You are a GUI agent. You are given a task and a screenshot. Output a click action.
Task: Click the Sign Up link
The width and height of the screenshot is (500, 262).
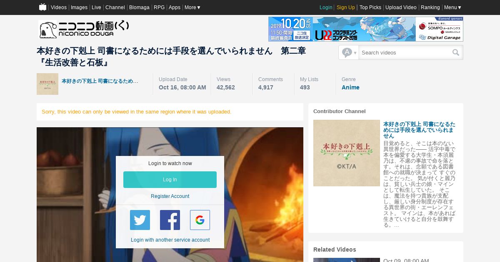pos(346,7)
